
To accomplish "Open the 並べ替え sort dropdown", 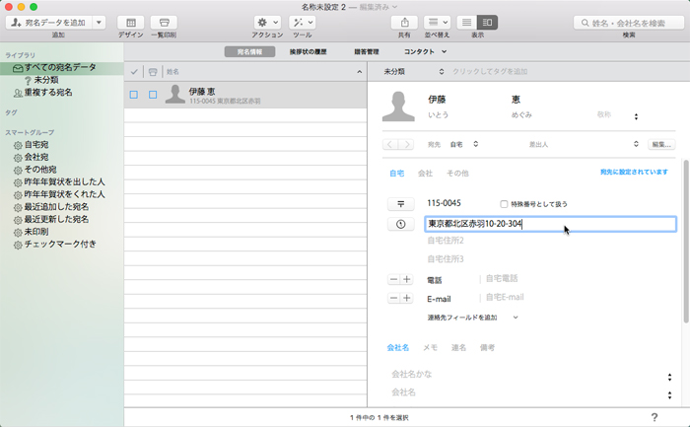I will click(438, 22).
